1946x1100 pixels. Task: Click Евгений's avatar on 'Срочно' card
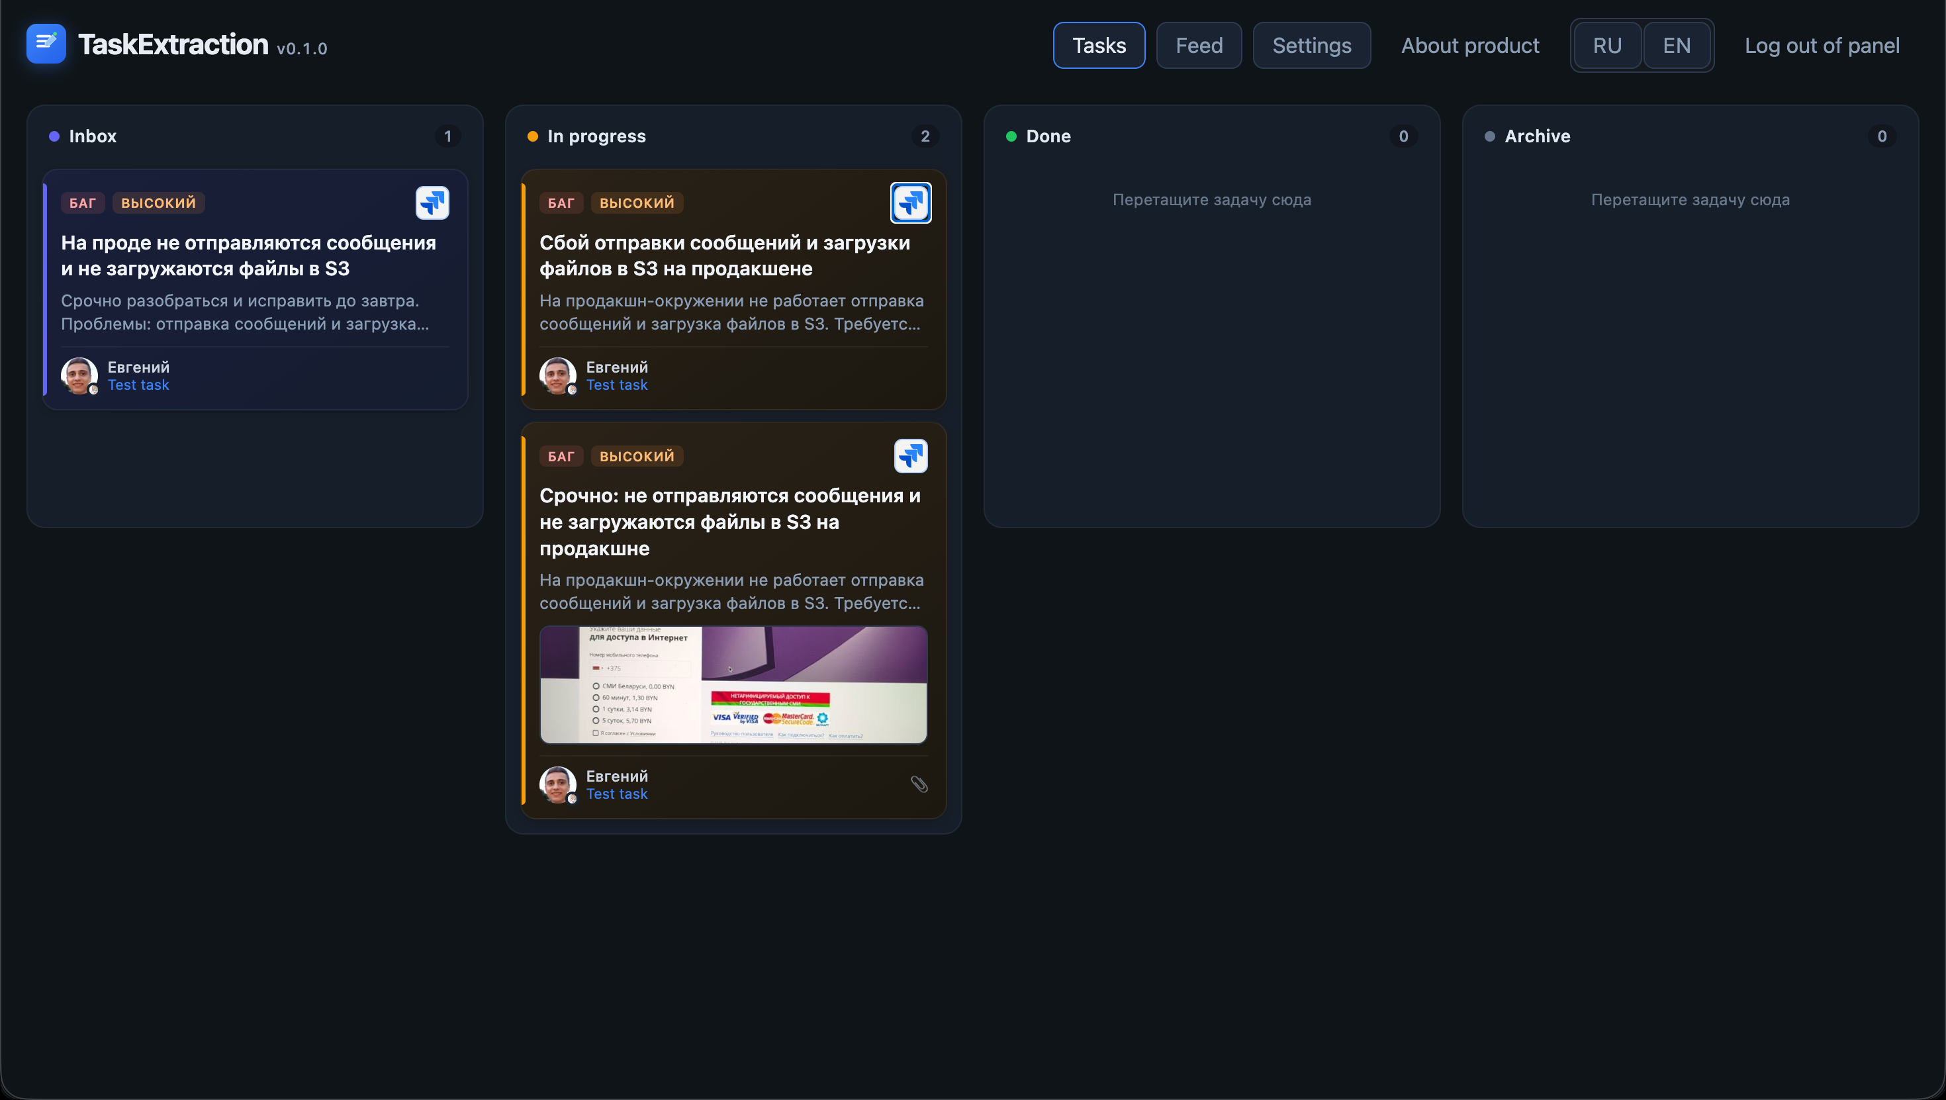tap(557, 785)
